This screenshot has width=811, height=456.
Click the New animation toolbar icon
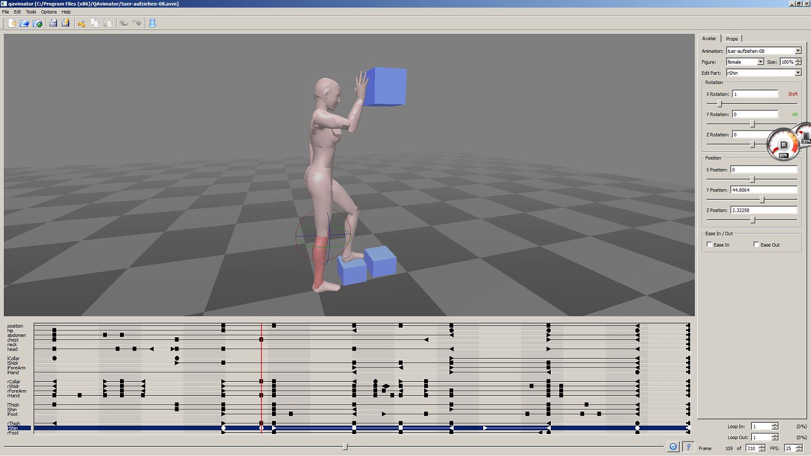(x=12, y=23)
